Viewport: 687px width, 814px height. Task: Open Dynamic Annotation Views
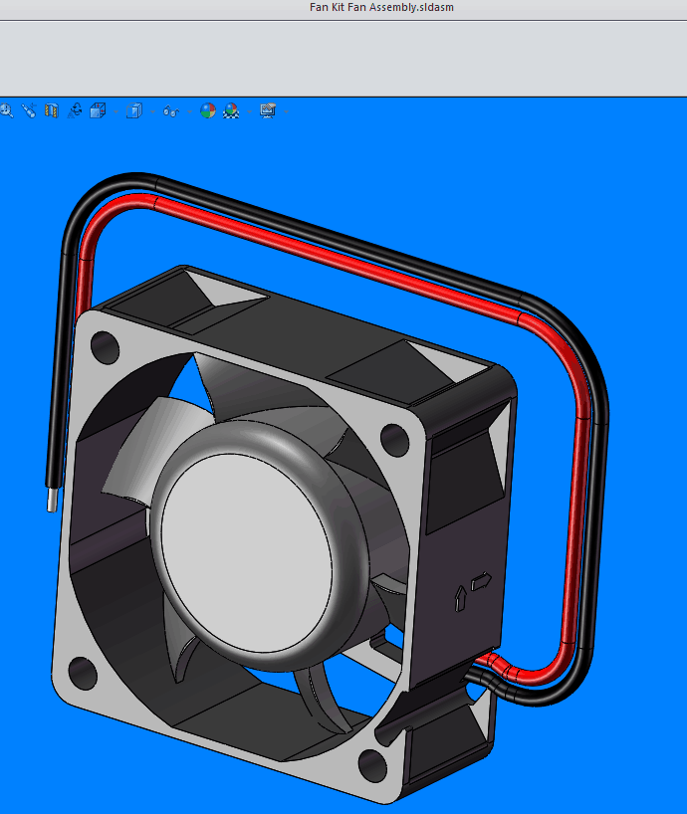[75, 110]
